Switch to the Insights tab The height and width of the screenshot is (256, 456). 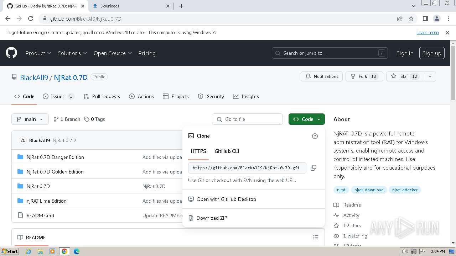click(x=246, y=96)
